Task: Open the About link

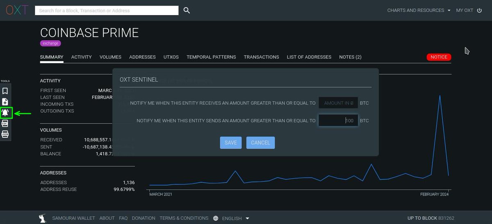Action: click(107, 218)
